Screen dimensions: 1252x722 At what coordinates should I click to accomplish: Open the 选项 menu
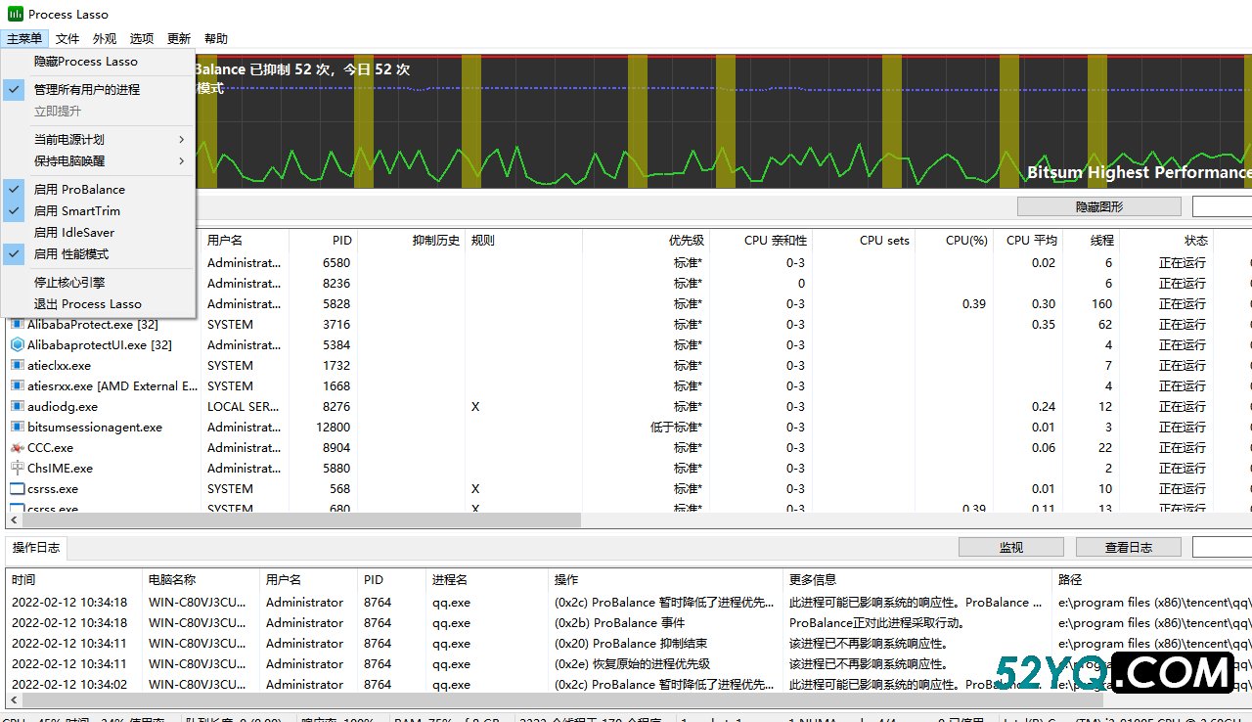(142, 38)
